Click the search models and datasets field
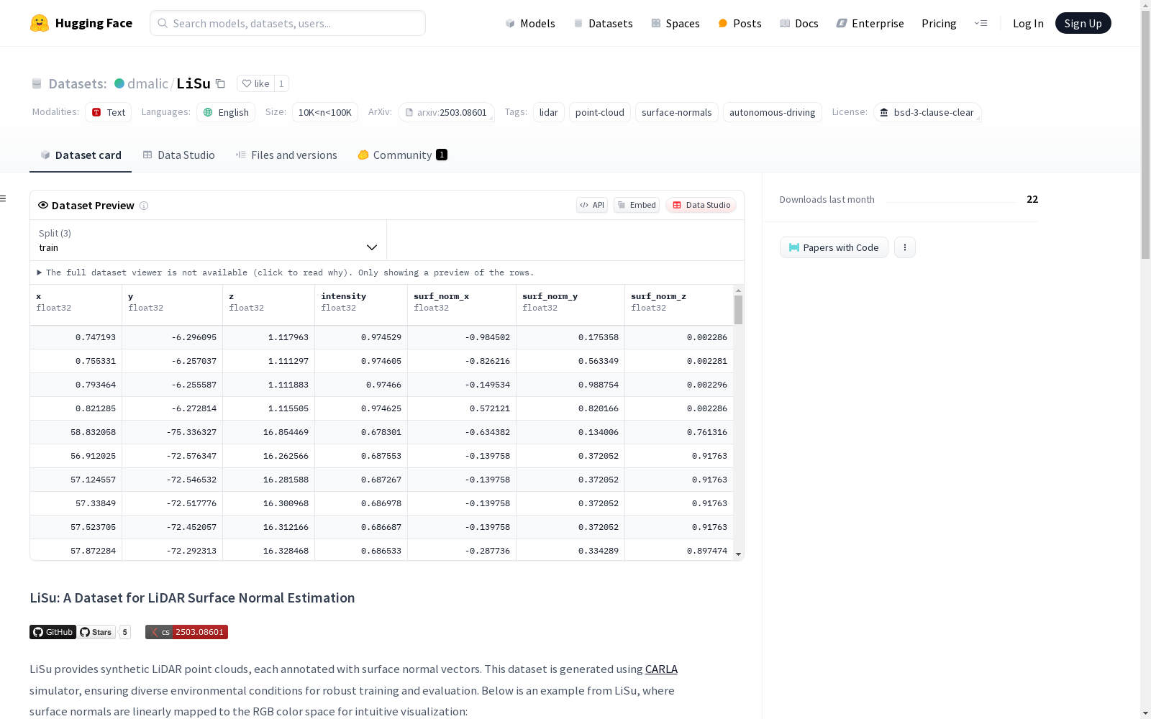1151x719 pixels. point(288,23)
